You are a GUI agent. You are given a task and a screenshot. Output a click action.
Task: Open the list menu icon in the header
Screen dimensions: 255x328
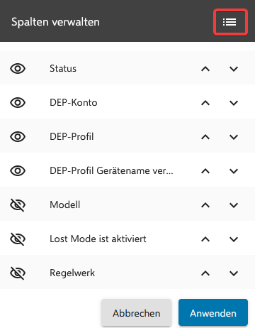pos(229,22)
